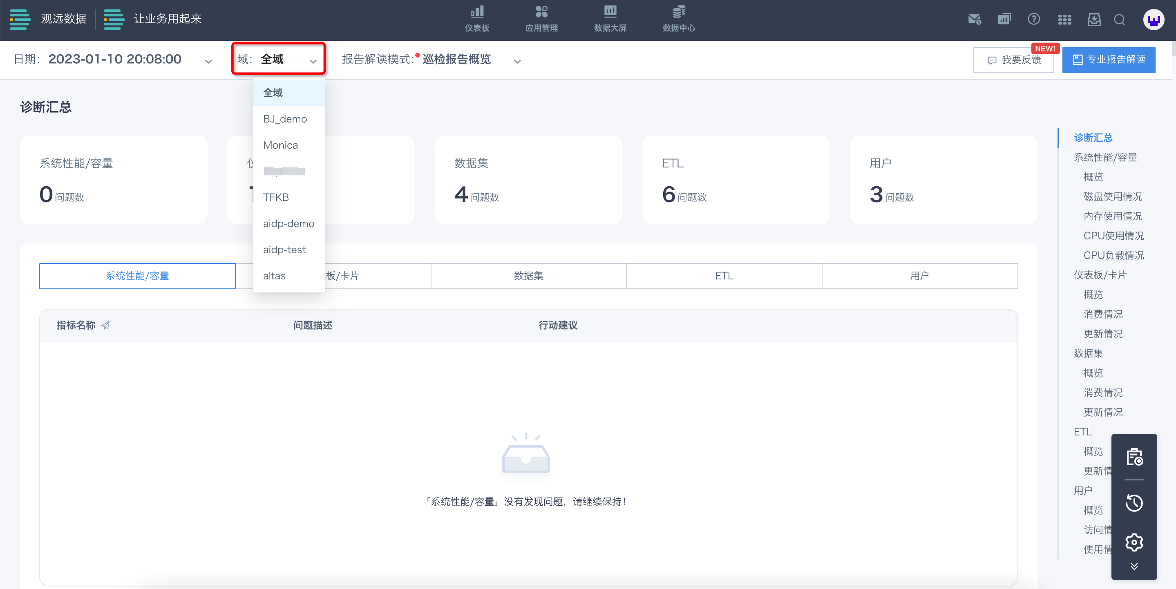
Task: Select TFKB in the domain list
Action: coord(289,198)
